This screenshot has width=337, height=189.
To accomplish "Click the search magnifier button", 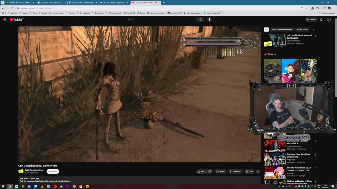I will click(200, 19).
